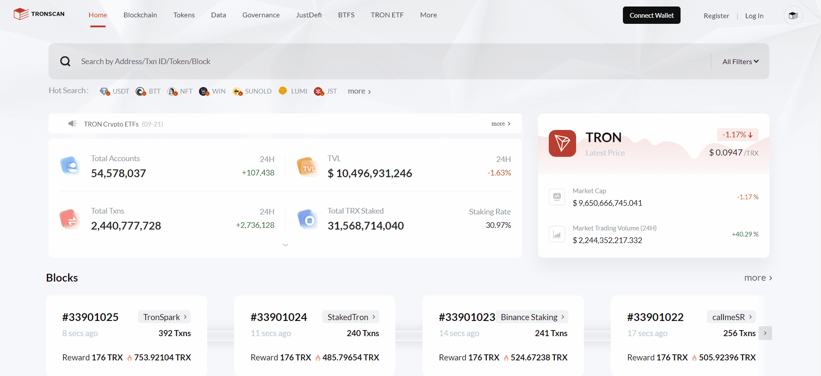Click the Connect Wallet button
This screenshot has width=821, height=376.
tap(652, 15)
